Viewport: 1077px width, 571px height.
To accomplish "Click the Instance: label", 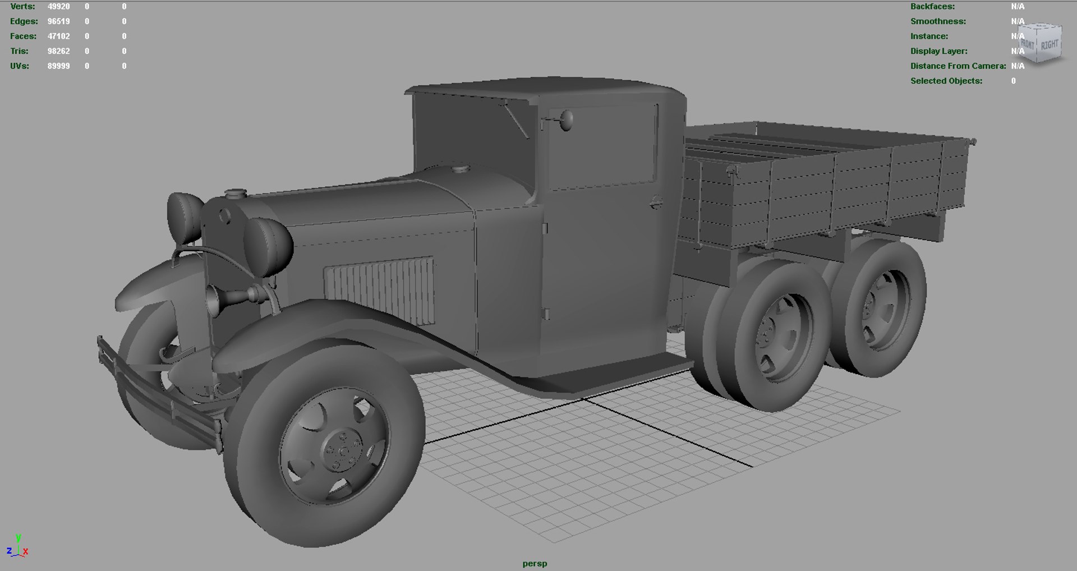I will (x=929, y=36).
